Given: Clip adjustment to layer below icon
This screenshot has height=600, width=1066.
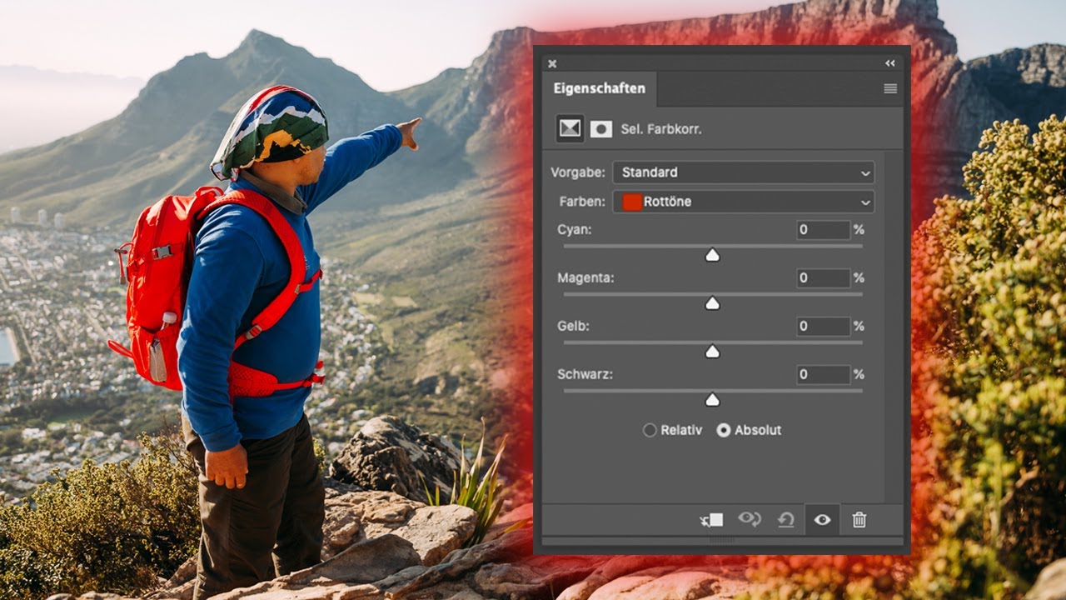Looking at the screenshot, I should click(711, 520).
